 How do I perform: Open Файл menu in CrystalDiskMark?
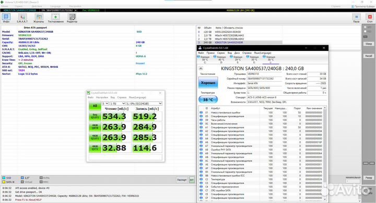(x=91, y=97)
